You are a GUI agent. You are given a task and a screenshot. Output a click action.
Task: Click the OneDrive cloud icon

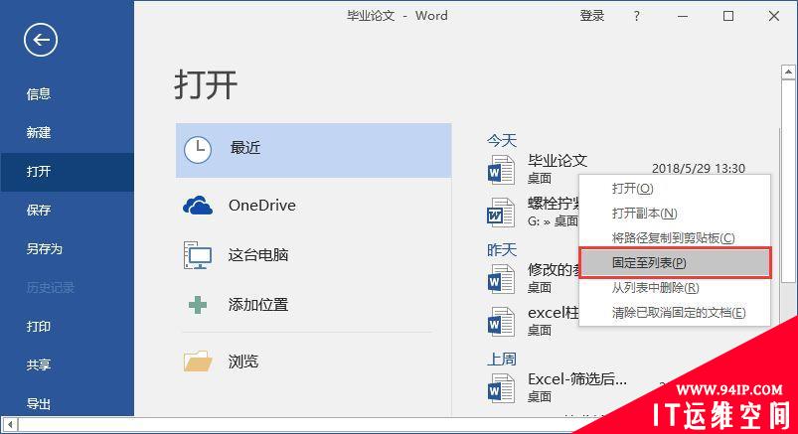pyautogui.click(x=198, y=205)
